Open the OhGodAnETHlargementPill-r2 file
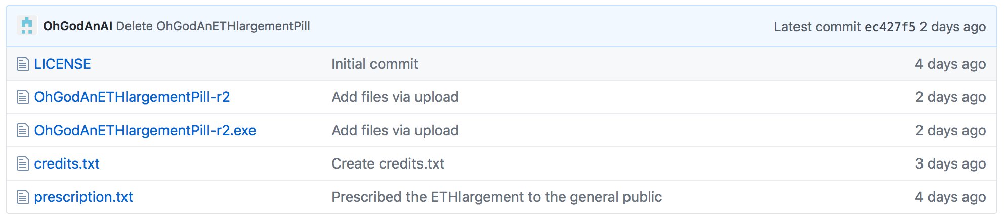 (132, 97)
